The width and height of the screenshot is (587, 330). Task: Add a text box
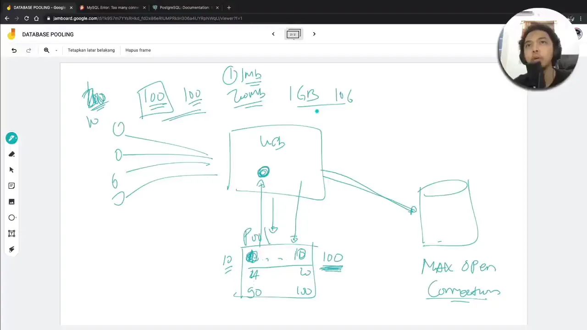(x=12, y=233)
